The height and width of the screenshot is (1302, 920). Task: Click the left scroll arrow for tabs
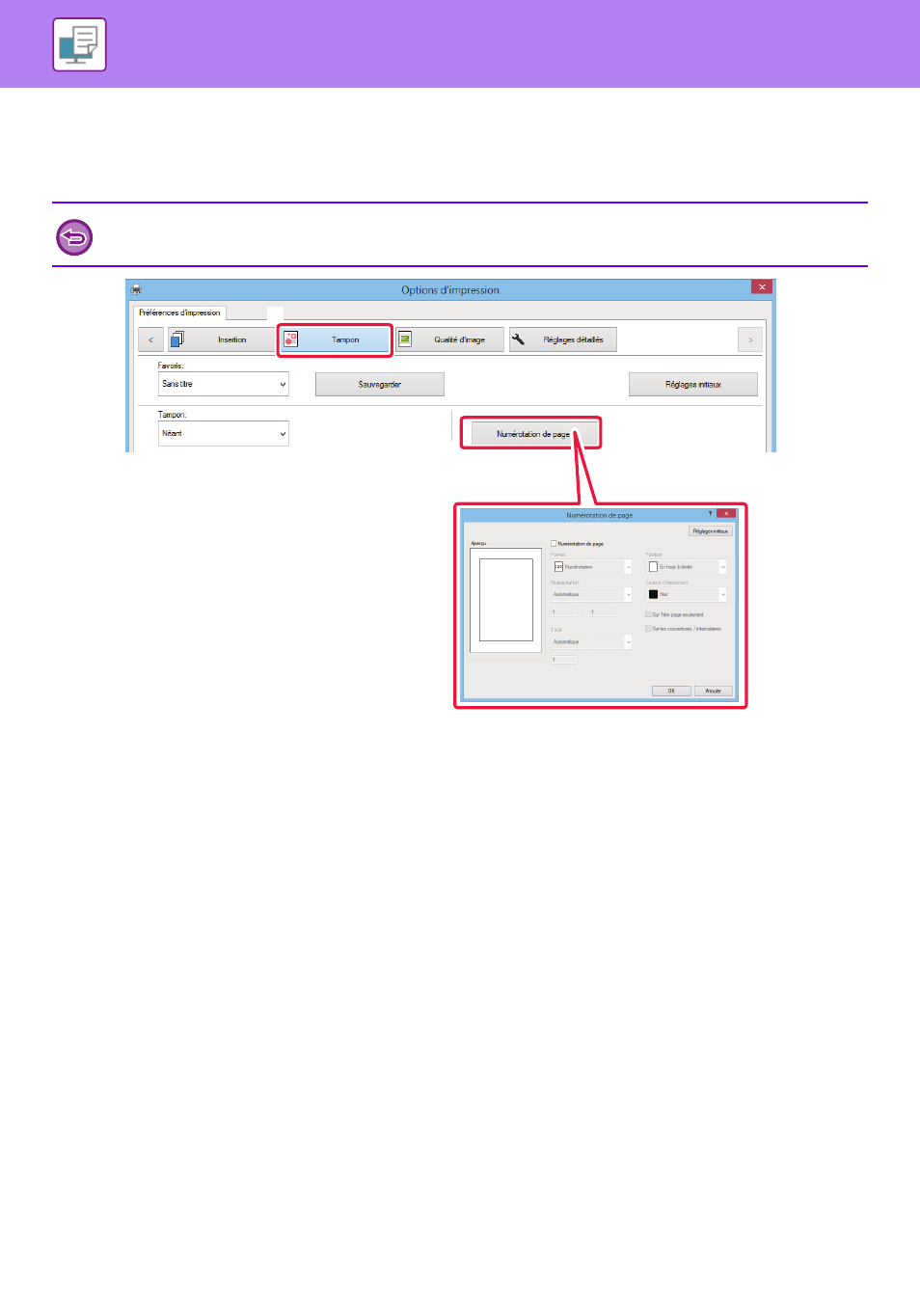click(150, 339)
